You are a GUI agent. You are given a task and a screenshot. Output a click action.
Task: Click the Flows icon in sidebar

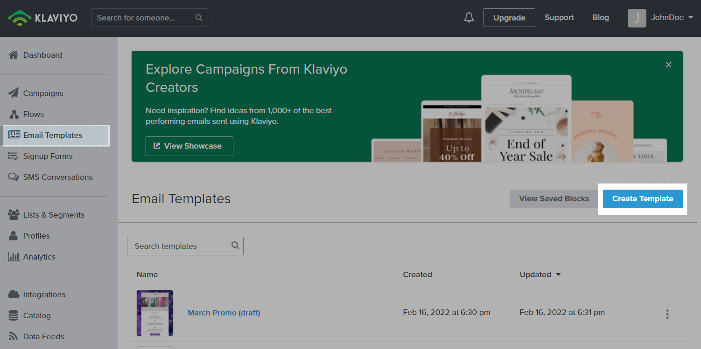(x=14, y=114)
